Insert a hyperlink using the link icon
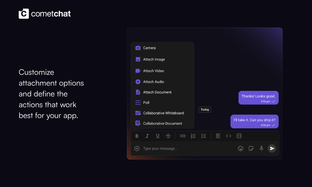312x187 pixels. [x=183, y=136]
